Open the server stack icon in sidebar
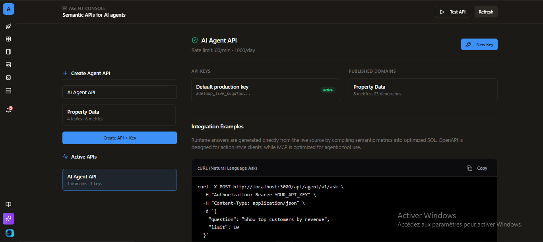 click(8, 91)
